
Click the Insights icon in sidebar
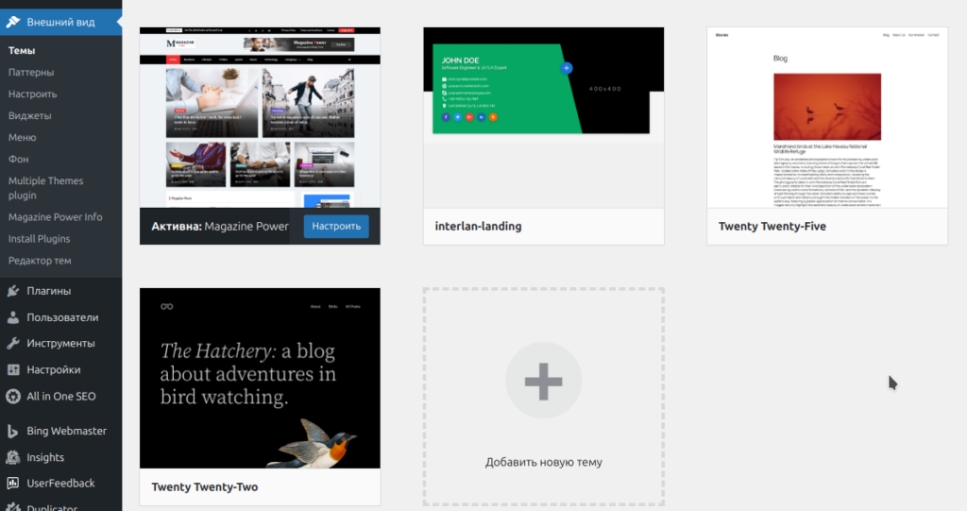point(13,457)
